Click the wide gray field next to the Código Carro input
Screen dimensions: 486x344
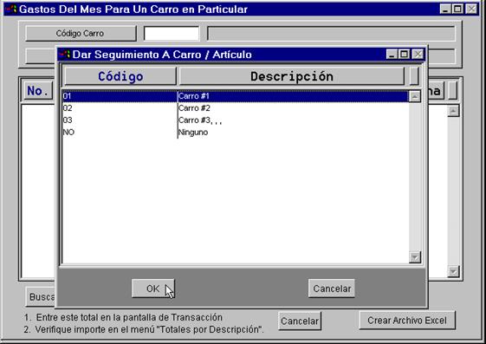point(331,34)
